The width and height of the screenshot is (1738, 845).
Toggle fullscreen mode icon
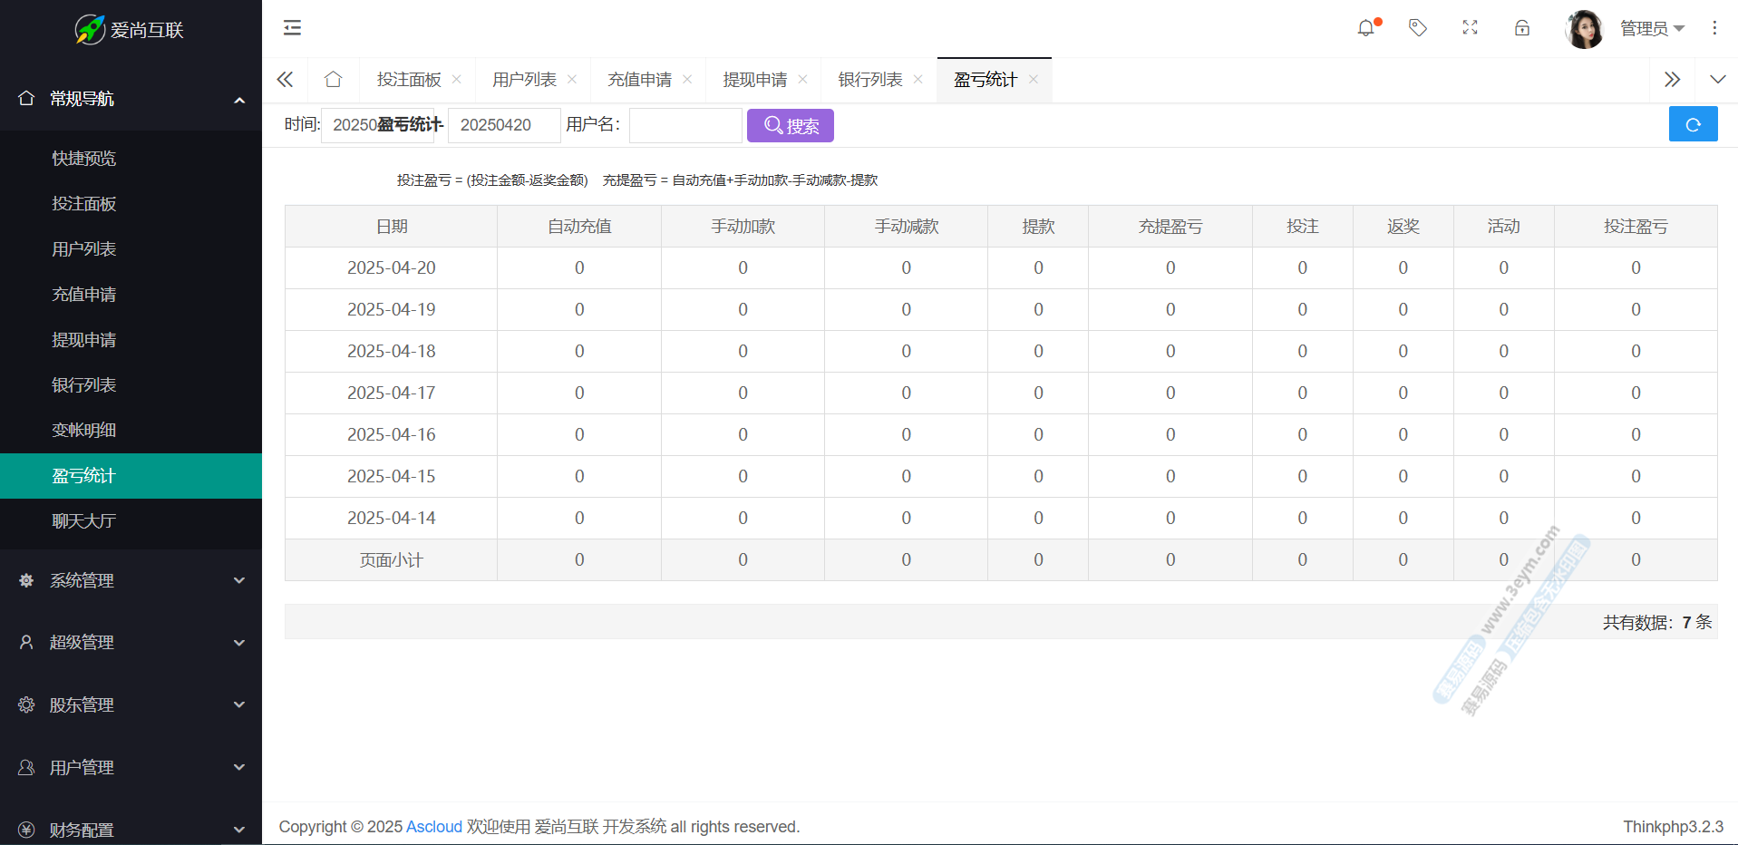pyautogui.click(x=1470, y=28)
